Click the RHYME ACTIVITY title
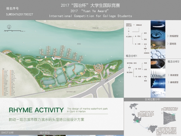181x136 pixels. tap(36, 110)
